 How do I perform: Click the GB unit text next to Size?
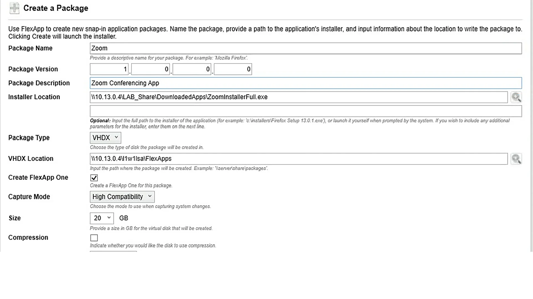click(124, 218)
